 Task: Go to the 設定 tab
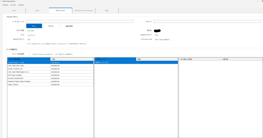pyautogui.click(x=107, y=11)
